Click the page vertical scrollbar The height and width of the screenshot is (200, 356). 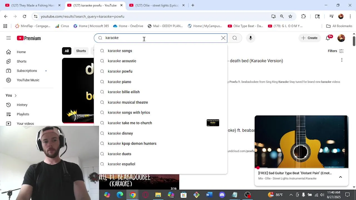point(354,41)
